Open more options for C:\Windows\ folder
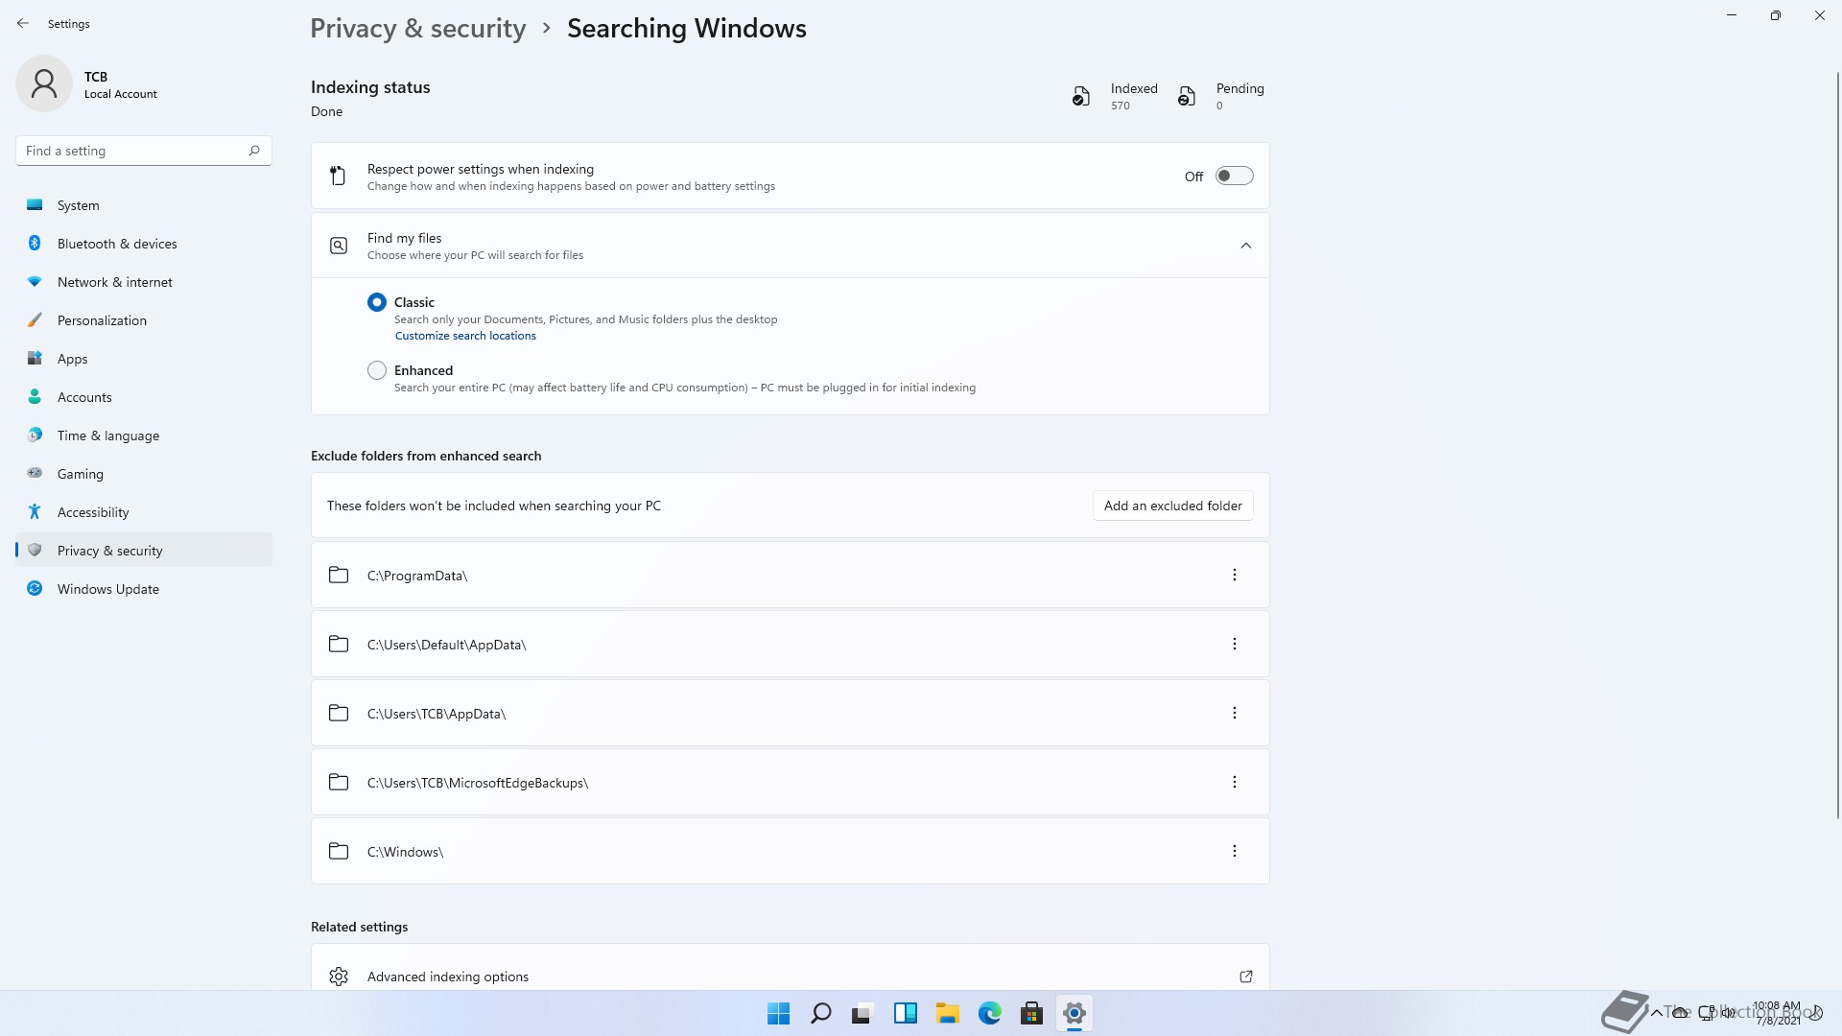The width and height of the screenshot is (1842, 1036). [1234, 851]
